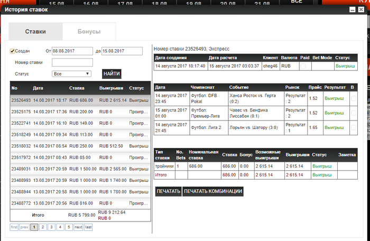This screenshot has height=241, width=370.
Task: Click the Рынок column header
Action: [292, 87]
